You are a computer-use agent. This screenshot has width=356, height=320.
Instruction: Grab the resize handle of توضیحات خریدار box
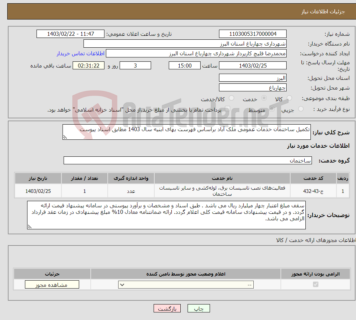tap(30, 226)
